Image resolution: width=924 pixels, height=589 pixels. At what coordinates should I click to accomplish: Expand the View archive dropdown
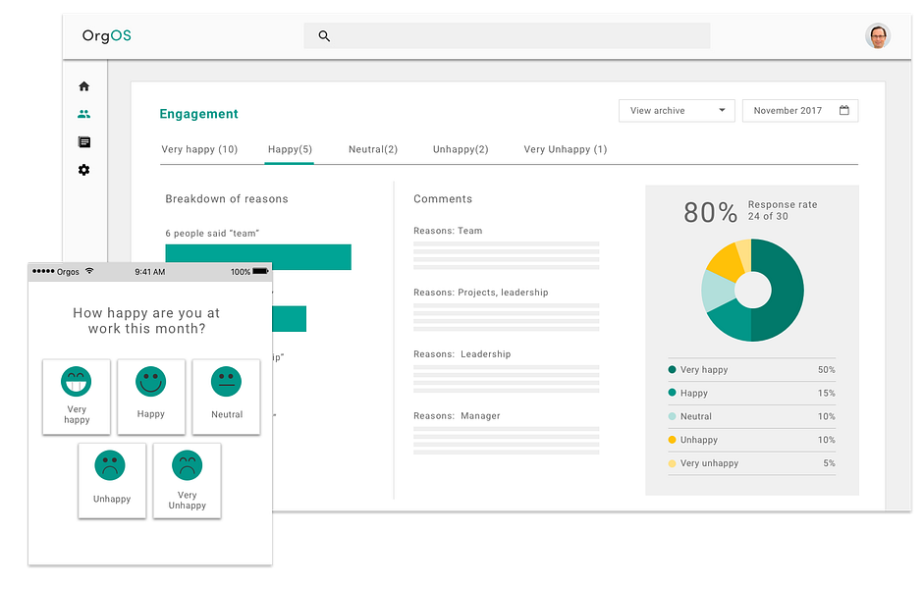click(x=677, y=111)
